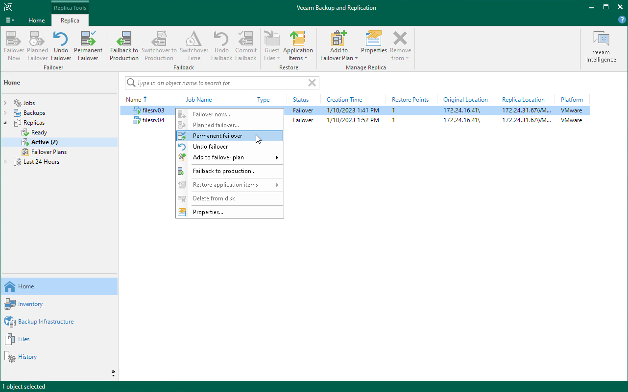
Task: Select Ready under Replicas
Action: (39, 132)
